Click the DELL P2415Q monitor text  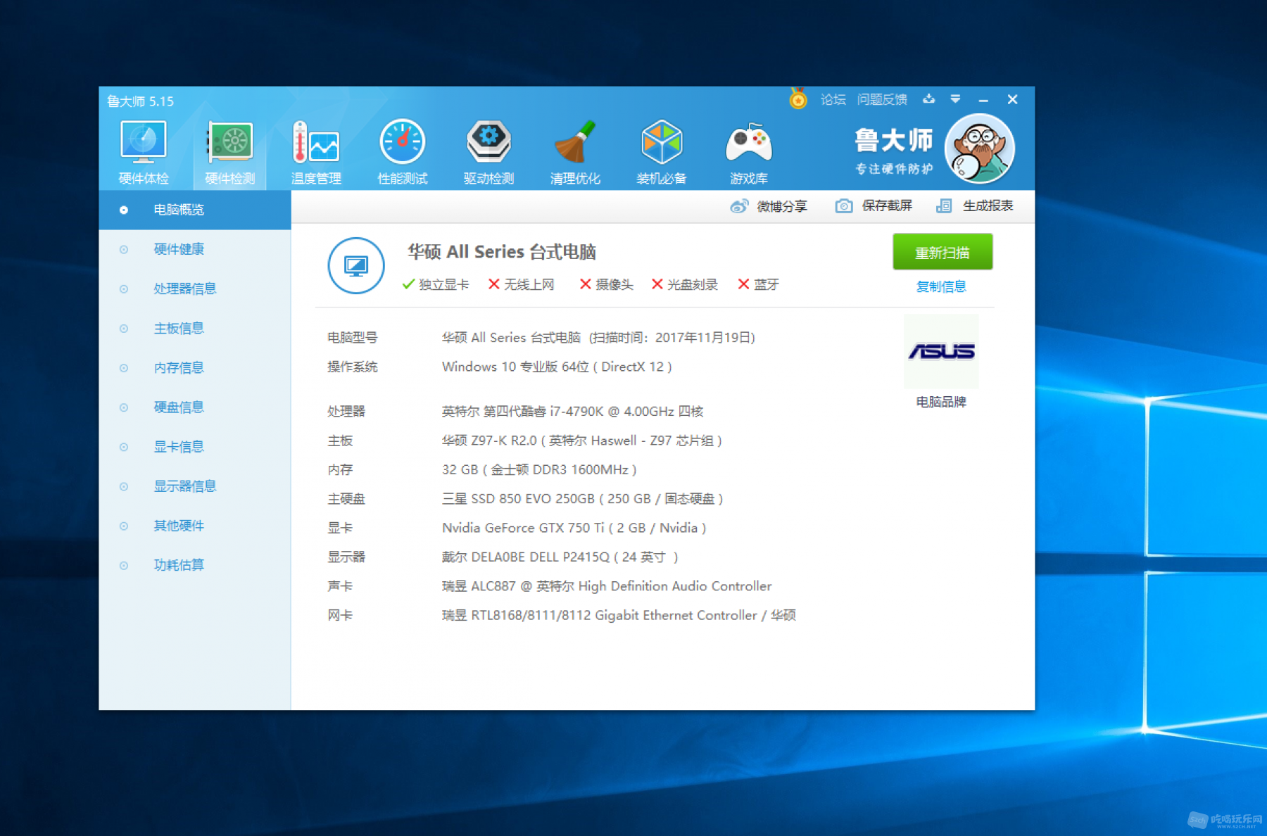(x=560, y=557)
